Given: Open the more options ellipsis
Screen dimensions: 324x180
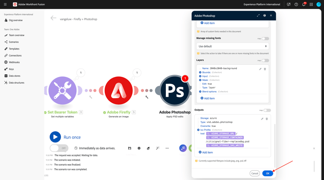Looking at the screenshot, I should tap(167, 148).
